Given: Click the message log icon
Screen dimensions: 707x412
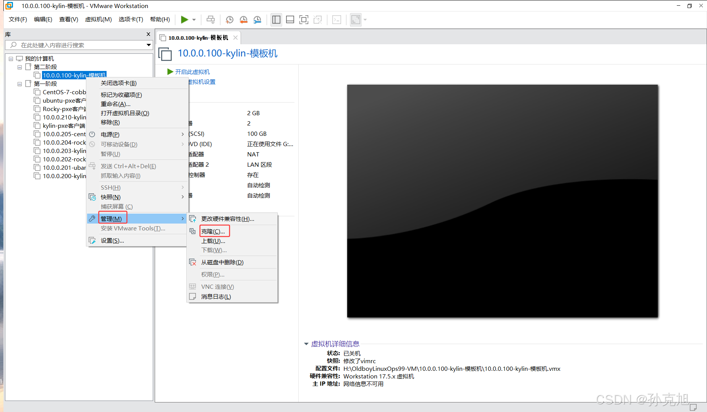Looking at the screenshot, I should coord(193,296).
